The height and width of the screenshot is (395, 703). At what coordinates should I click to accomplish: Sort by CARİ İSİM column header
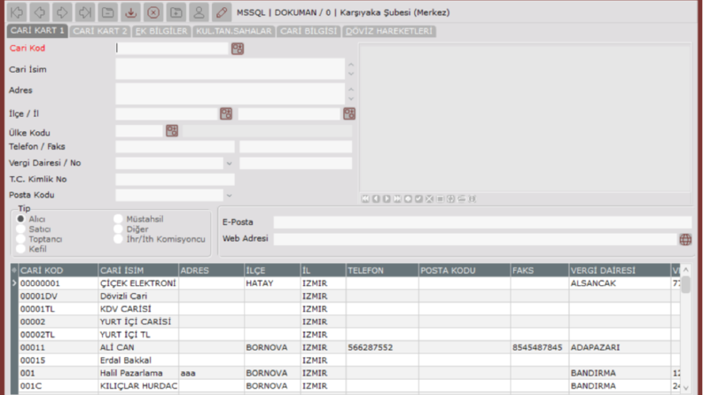pyautogui.click(x=138, y=270)
